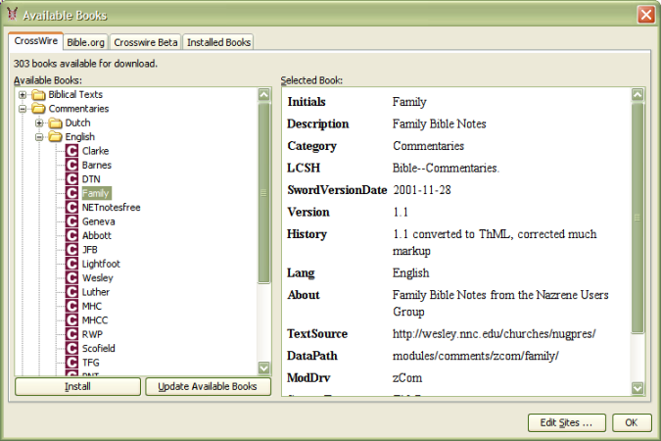661x441 pixels.
Task: Select the Luther commentary in the list
Action: pos(96,292)
